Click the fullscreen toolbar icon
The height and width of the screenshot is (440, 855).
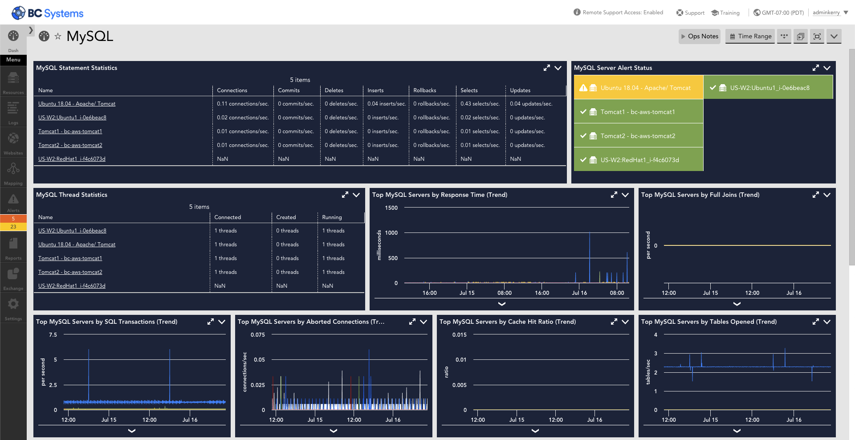tap(817, 36)
